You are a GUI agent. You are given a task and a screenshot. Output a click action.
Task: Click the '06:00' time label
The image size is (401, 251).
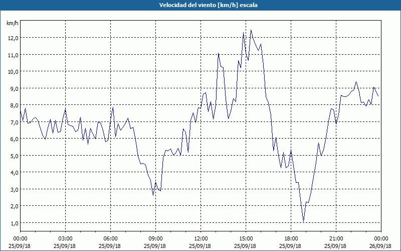pos(110,239)
